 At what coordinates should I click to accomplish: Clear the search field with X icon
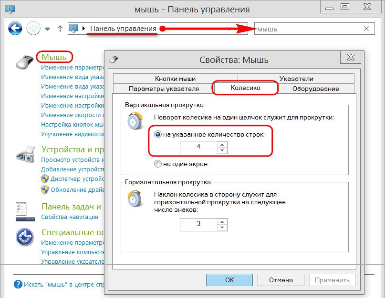366,29
